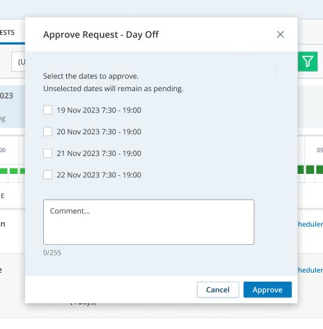Screen dimensions: 323x329
Task: Open the green filter funnel icon
Action: click(308, 61)
